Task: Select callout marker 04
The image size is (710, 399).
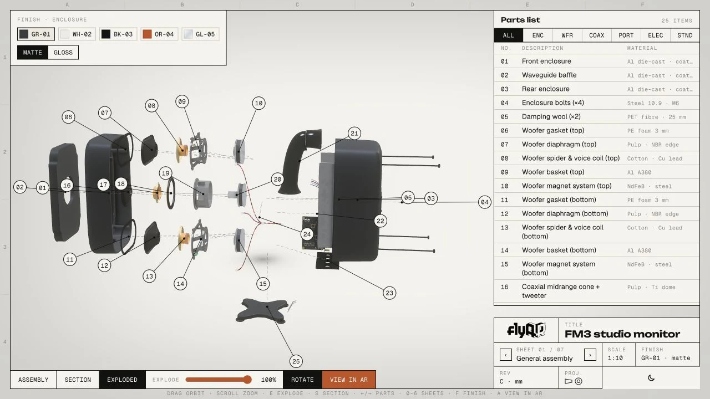Action: 484,202
